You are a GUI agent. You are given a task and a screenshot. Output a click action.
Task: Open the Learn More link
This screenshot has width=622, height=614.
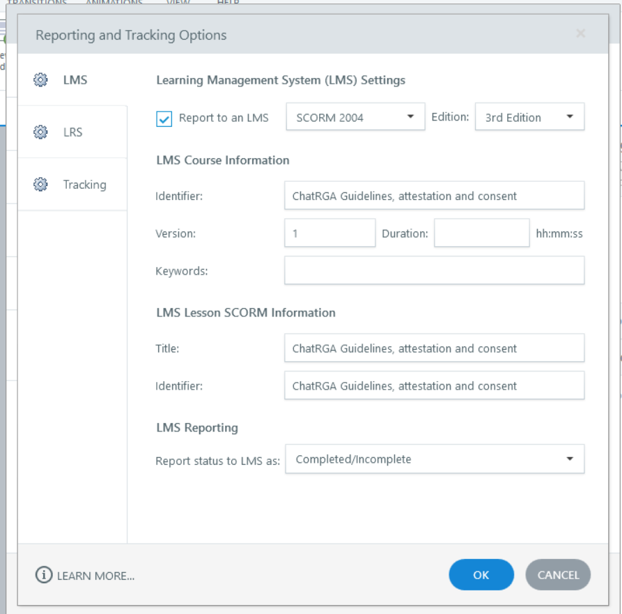(x=95, y=576)
